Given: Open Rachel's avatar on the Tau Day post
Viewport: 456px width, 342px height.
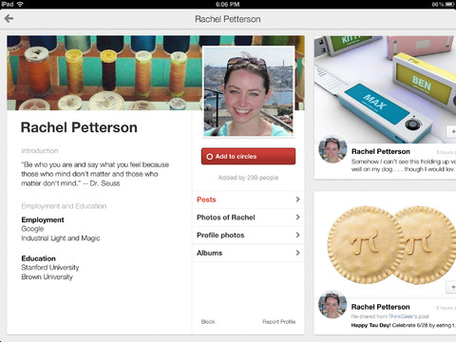Looking at the screenshot, I should [332, 304].
